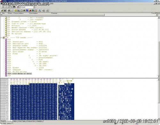Click decode pane scroll up arrow
The width and height of the screenshot is (160, 125).
tap(159, 18)
